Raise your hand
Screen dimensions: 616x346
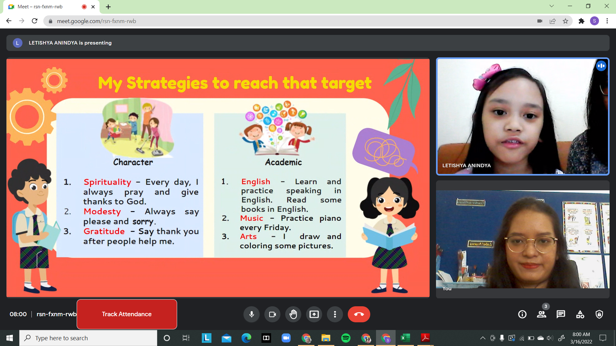click(293, 314)
